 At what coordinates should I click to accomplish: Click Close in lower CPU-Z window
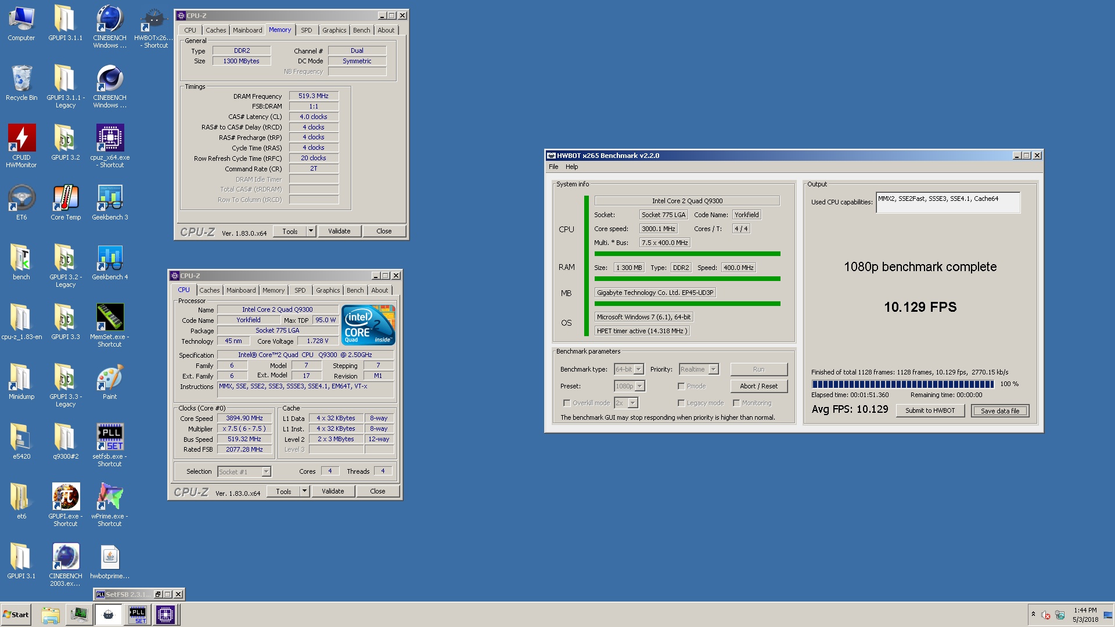click(377, 491)
